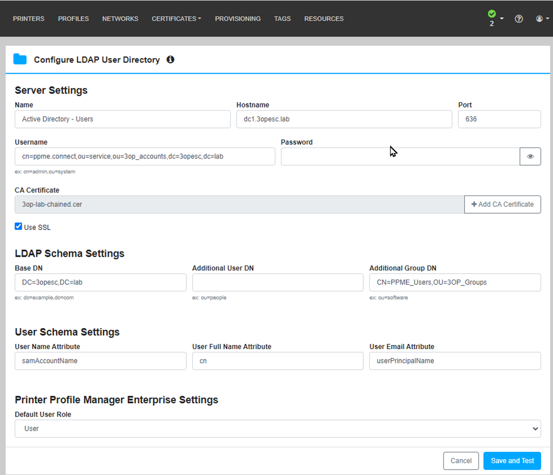Screen dimensions: 553x475
Task: Click Add CA Certificate
Action: coord(502,204)
